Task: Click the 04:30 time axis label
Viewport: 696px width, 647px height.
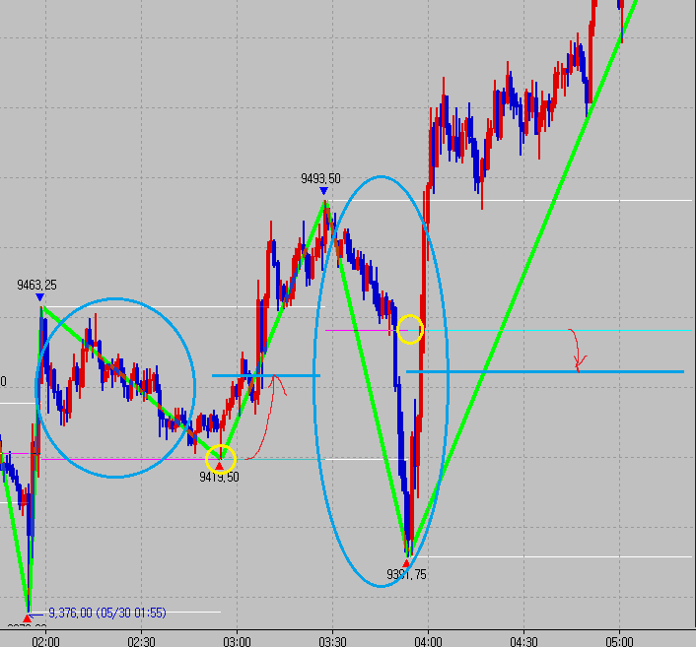Action: 523,638
